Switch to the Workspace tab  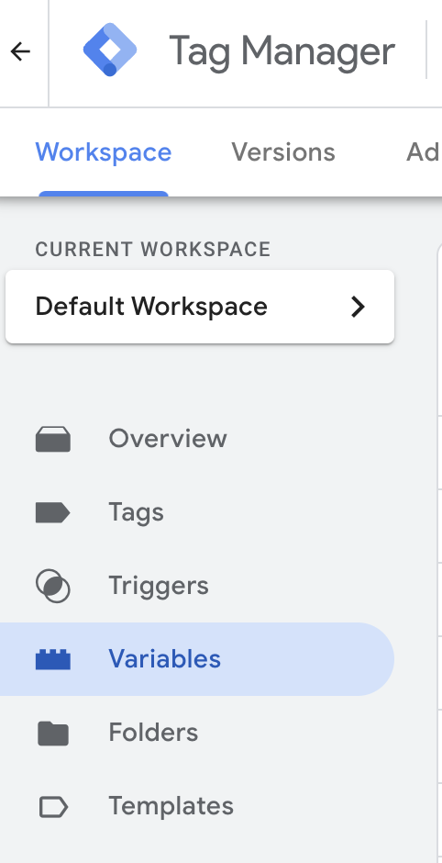(104, 151)
